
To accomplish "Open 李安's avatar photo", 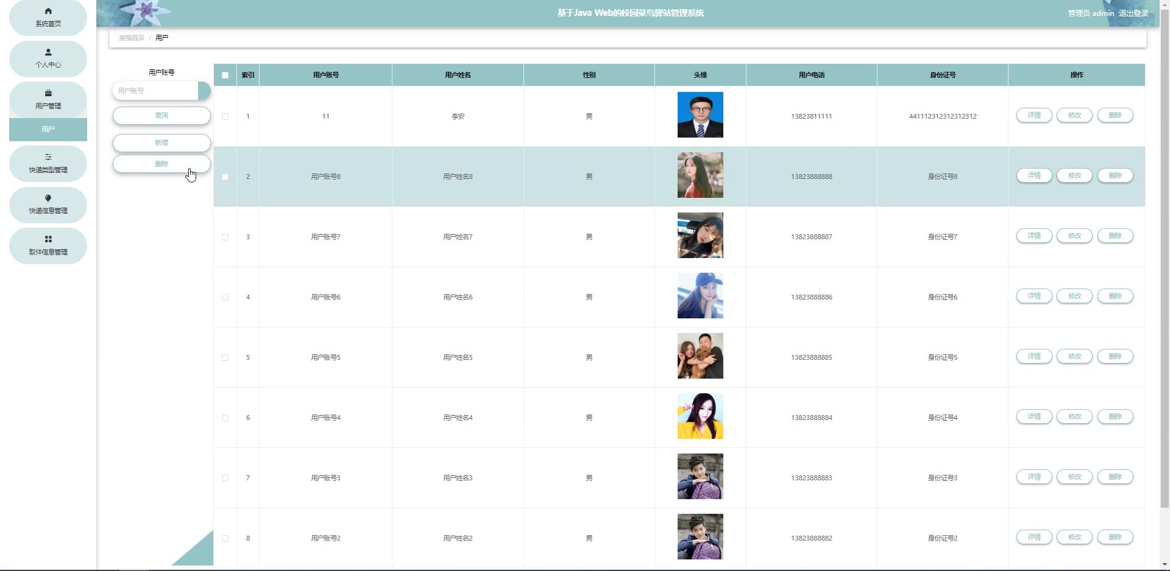I will pyautogui.click(x=700, y=114).
